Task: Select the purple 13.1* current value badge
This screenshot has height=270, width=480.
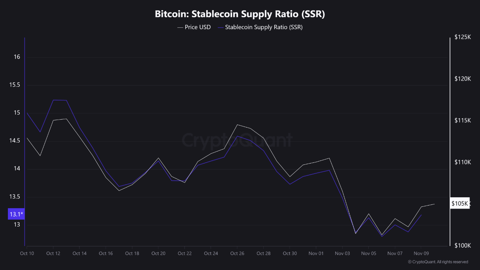Action: [16, 214]
